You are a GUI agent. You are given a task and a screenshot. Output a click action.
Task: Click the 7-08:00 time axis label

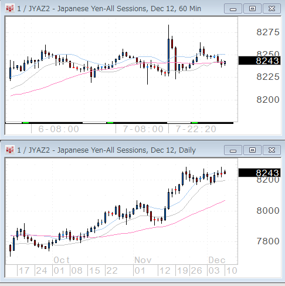click(x=143, y=129)
